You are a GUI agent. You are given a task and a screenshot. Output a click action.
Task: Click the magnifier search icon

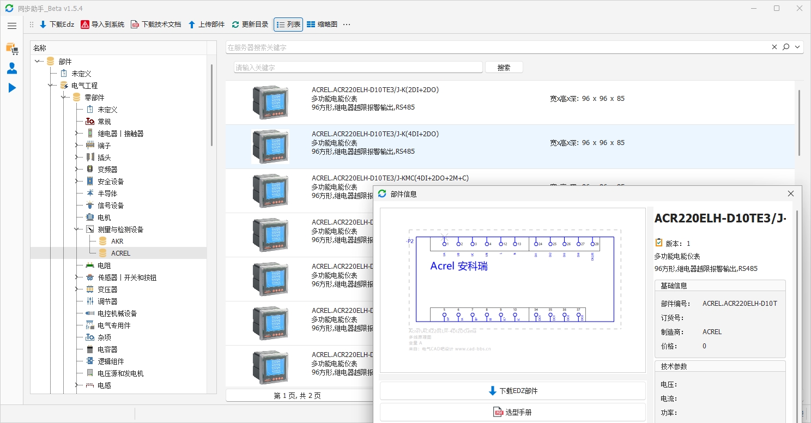(786, 47)
